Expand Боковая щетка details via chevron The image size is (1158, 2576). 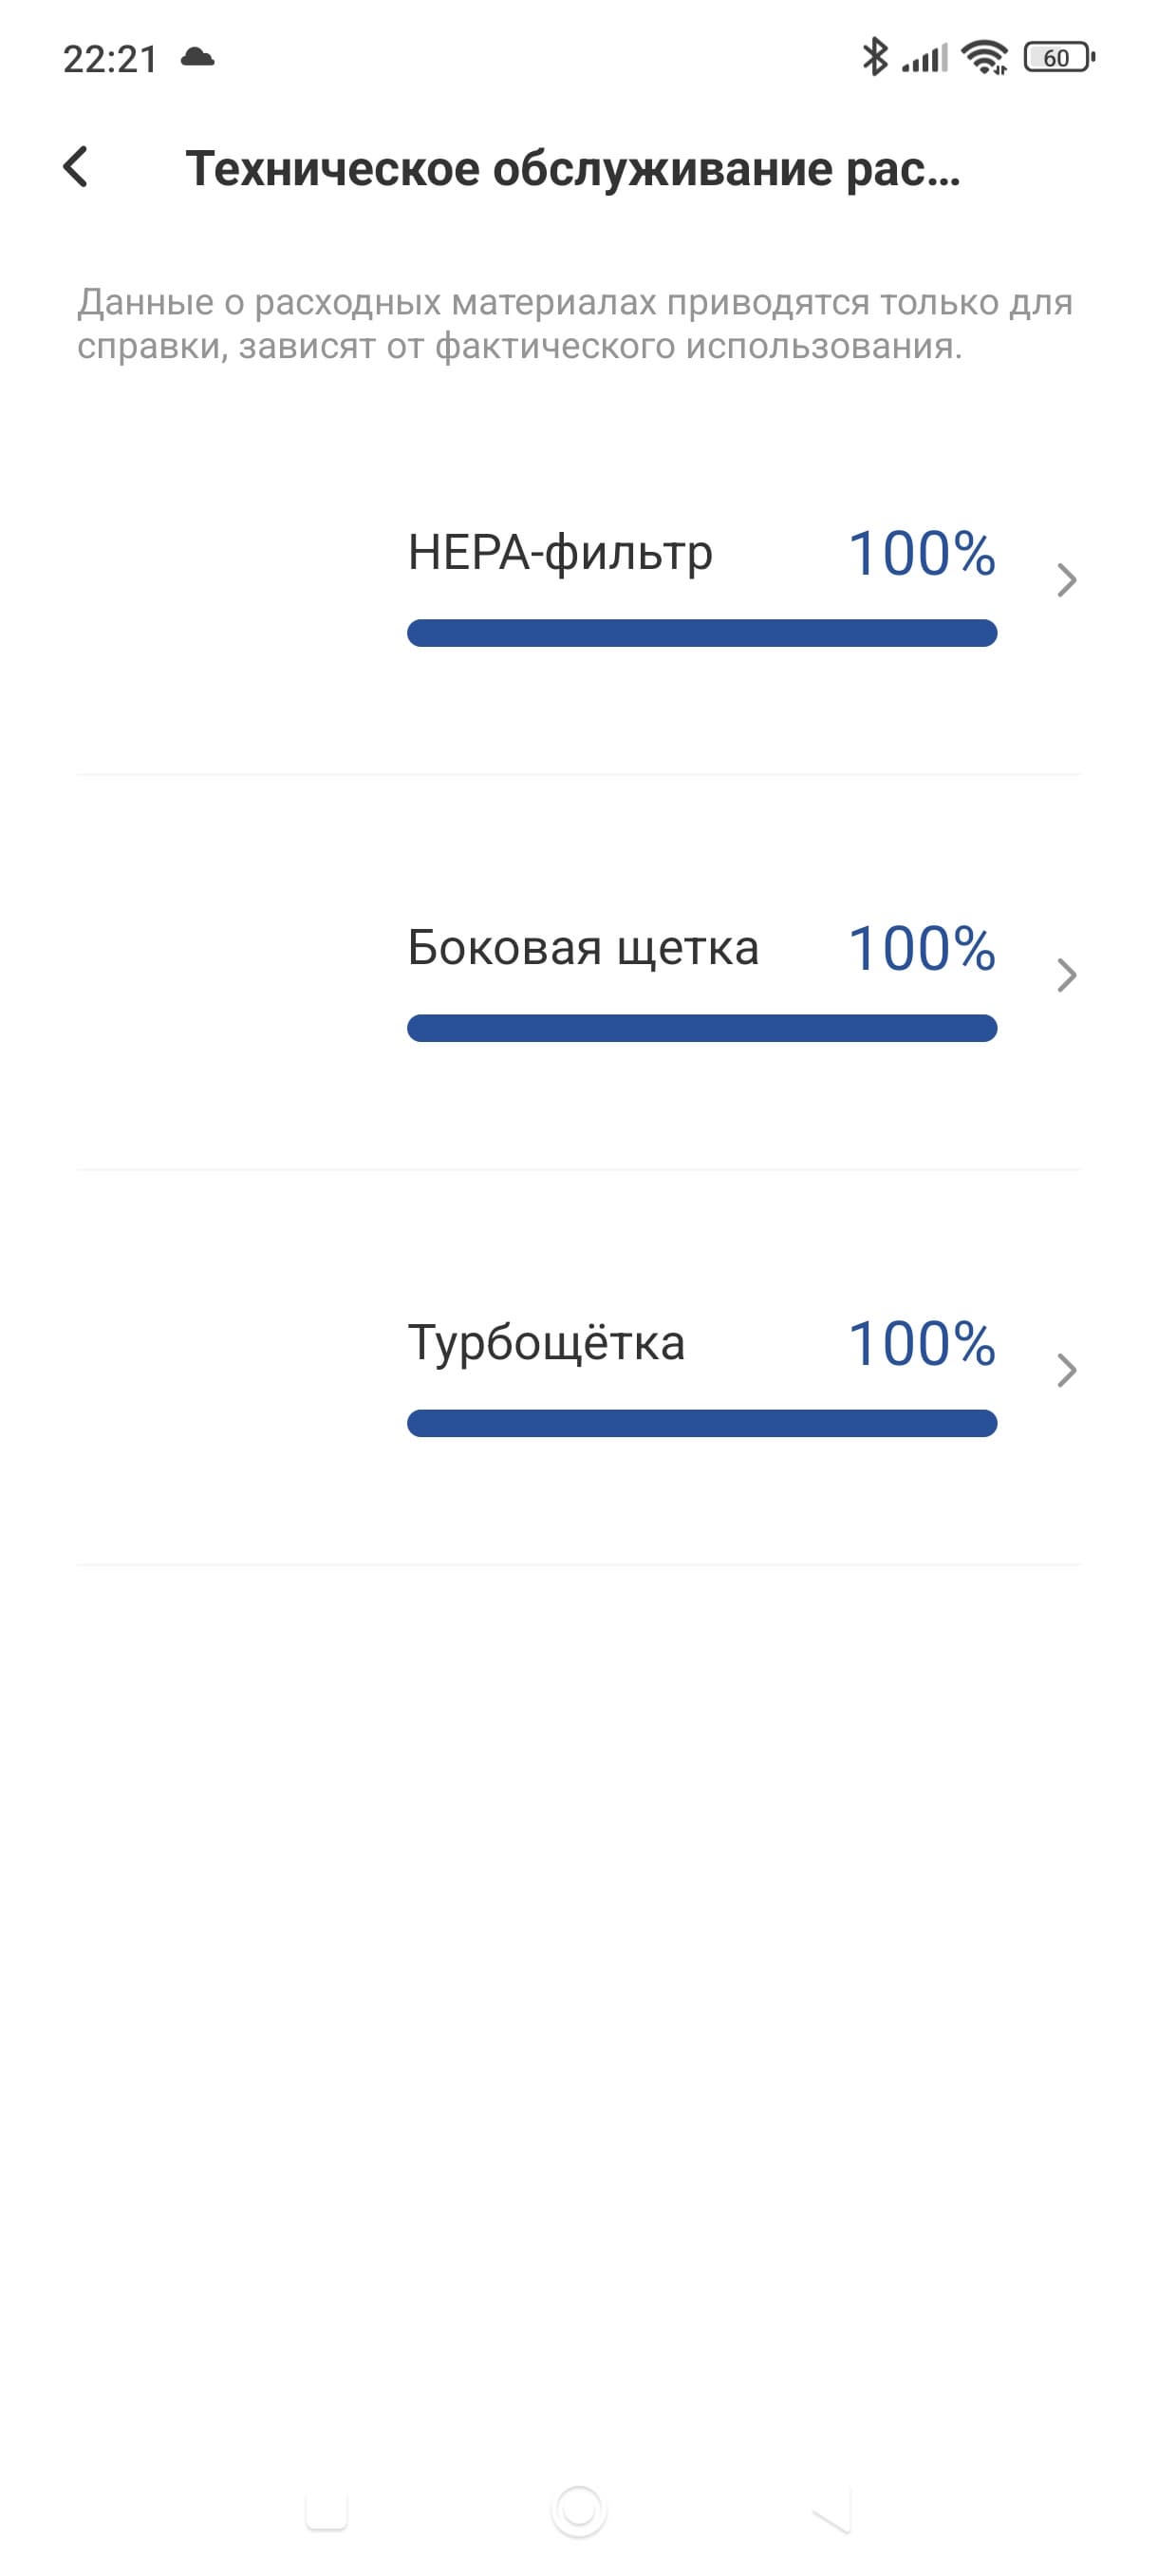1066,975
